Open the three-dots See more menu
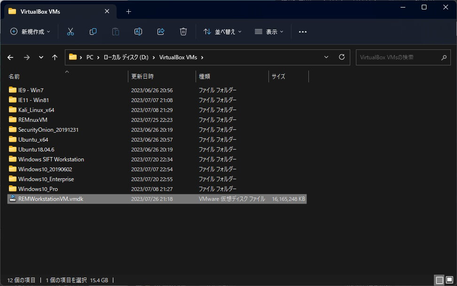This screenshot has width=457, height=286. coord(302,32)
